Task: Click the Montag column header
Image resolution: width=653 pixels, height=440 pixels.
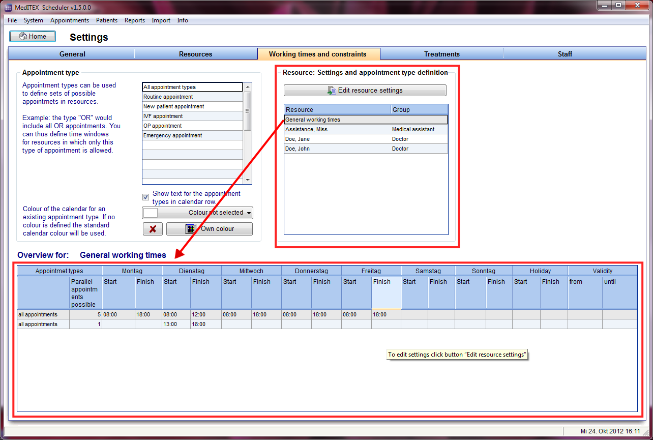Action: [132, 271]
